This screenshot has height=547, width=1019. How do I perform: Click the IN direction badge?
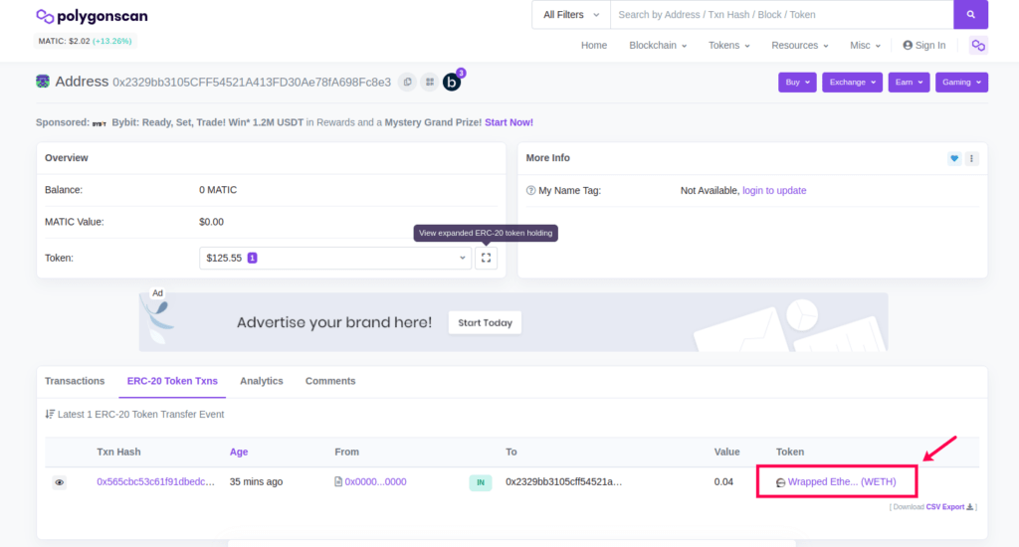(x=481, y=482)
